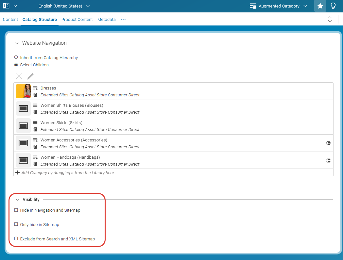Open the English (United States) language dropdown
Viewport: 343px width, 260px height.
(x=64, y=6)
